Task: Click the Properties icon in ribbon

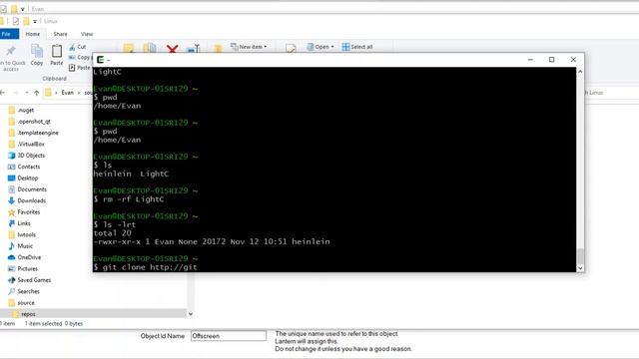Action: (291, 49)
